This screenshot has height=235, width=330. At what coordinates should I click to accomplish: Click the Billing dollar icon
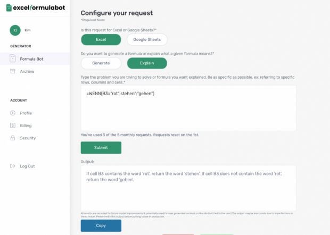point(13,125)
